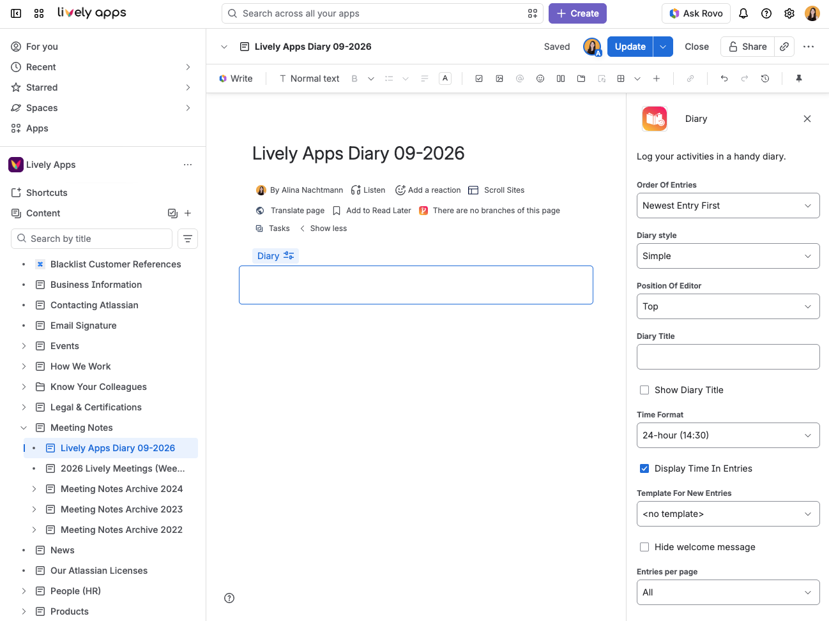829x621 pixels.
Task: Insert an action item checkbox from toolbar
Action: (x=479, y=79)
